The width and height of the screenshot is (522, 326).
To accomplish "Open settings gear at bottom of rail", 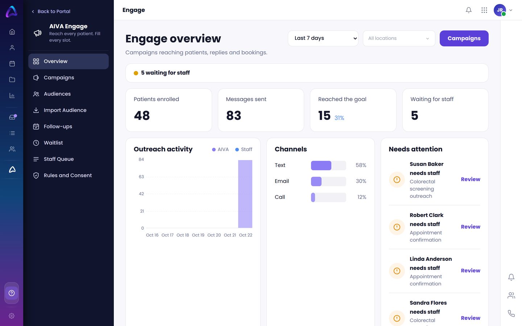I will (12, 316).
